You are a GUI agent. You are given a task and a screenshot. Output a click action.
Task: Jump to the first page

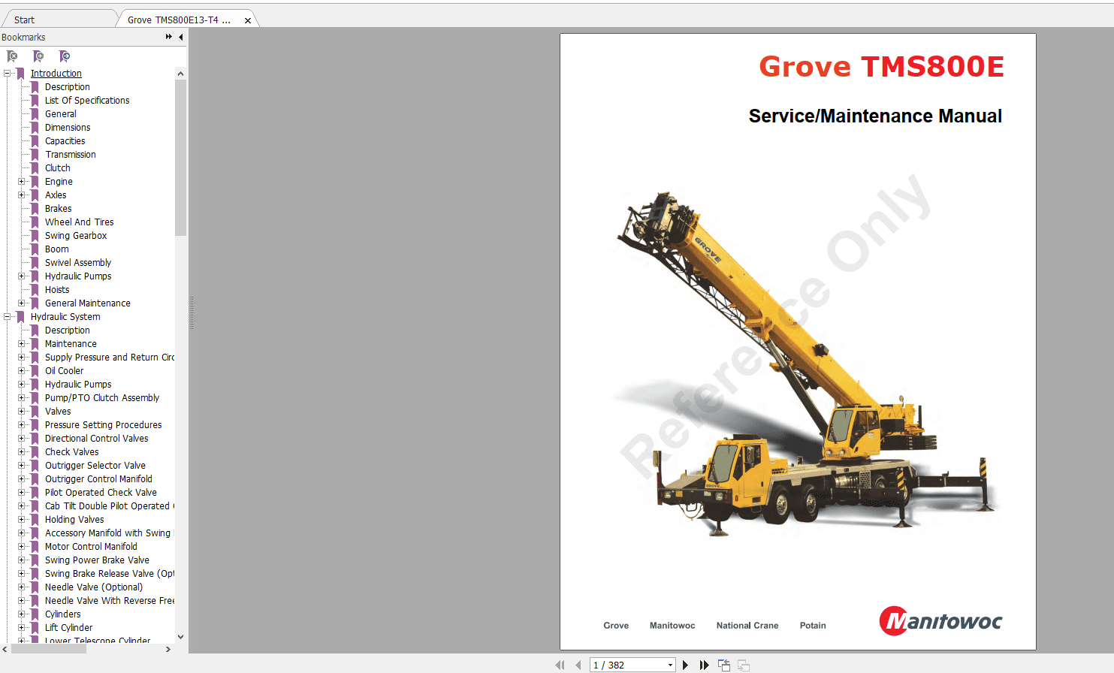point(560,665)
